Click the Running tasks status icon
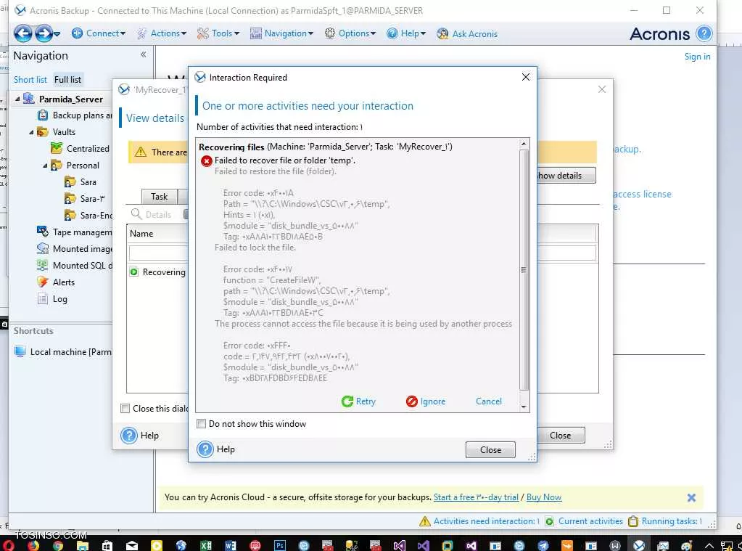The width and height of the screenshot is (742, 551). click(x=632, y=521)
